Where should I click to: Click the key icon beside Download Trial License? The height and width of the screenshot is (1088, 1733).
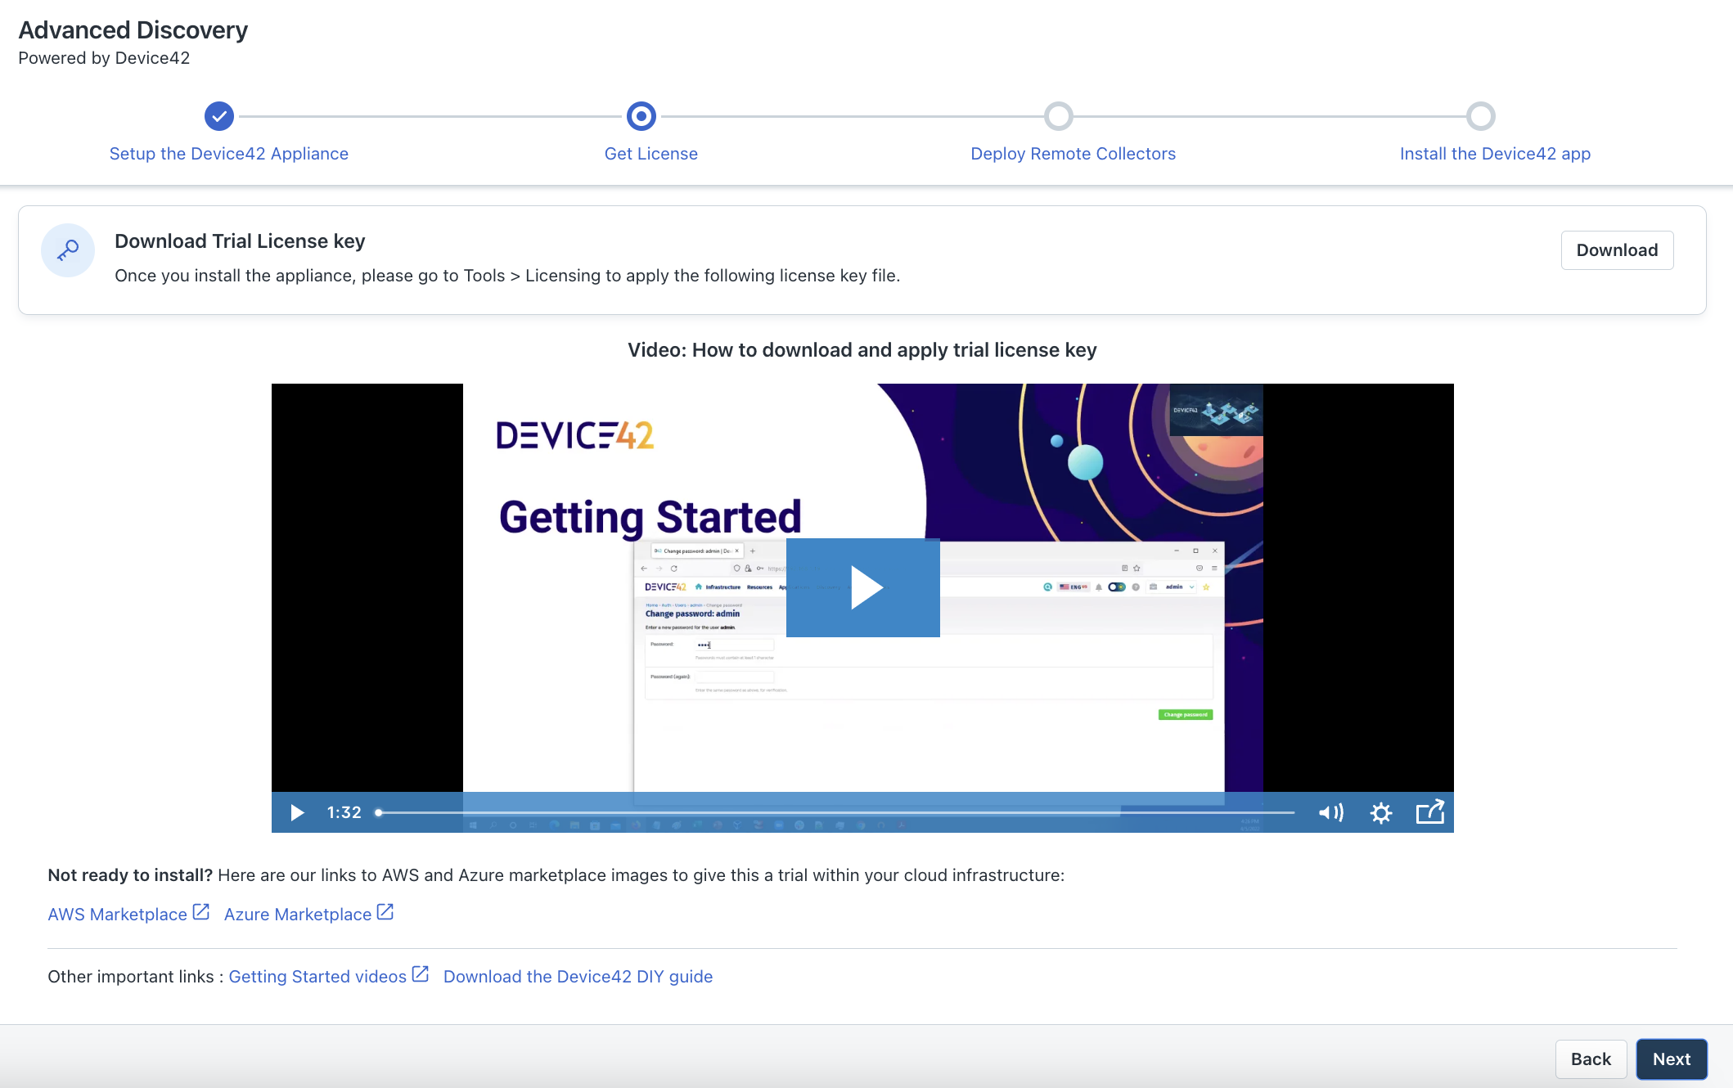tap(68, 250)
